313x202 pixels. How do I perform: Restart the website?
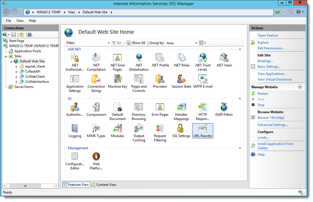tap(263, 93)
